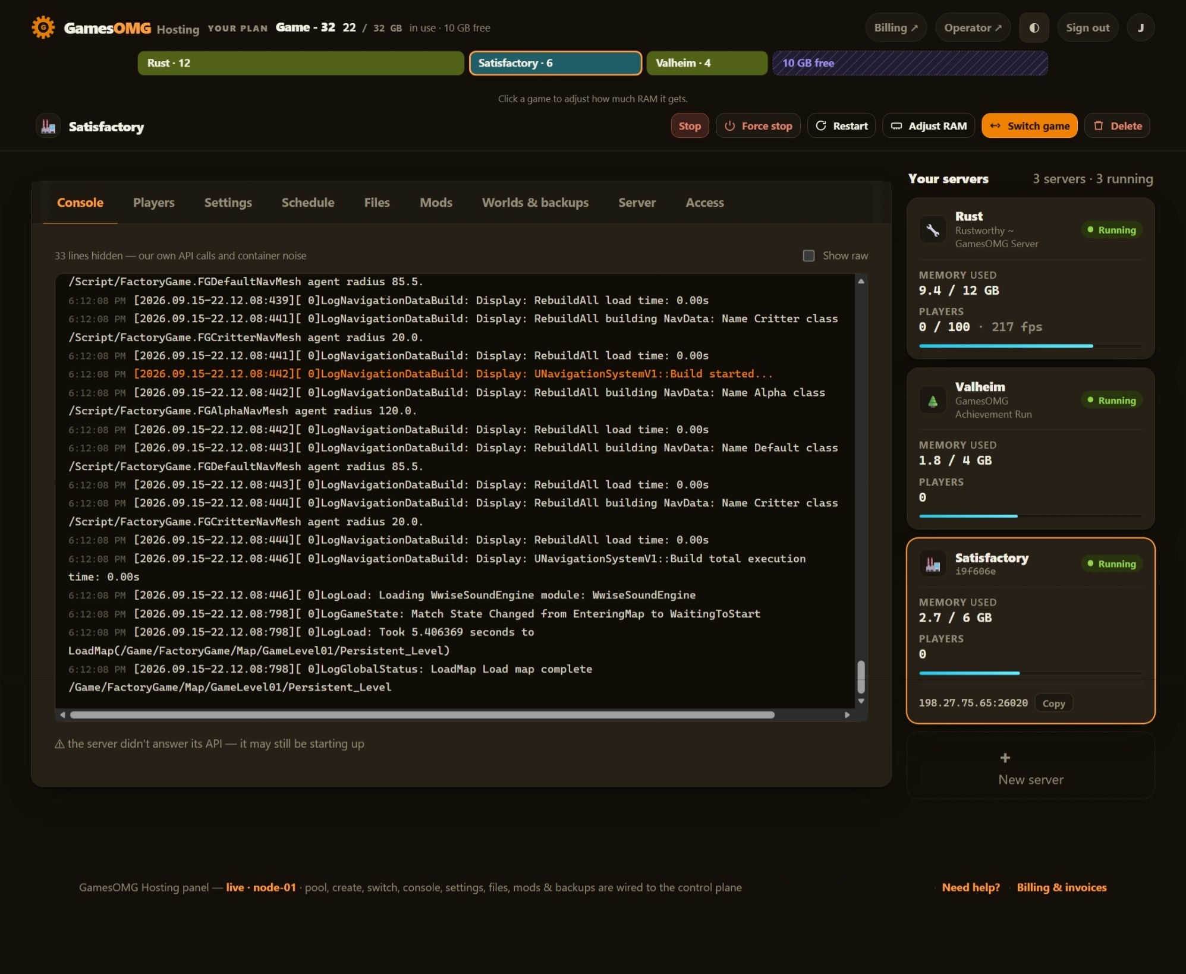Select the Console tab

[80, 203]
